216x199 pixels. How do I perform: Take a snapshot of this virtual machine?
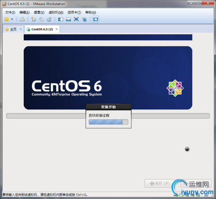click(x=33, y=19)
